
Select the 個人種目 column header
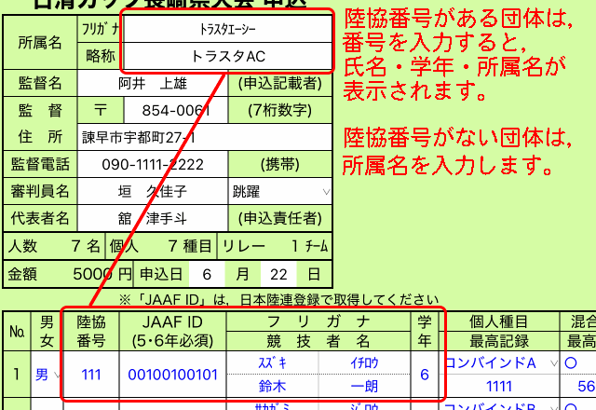(x=499, y=321)
